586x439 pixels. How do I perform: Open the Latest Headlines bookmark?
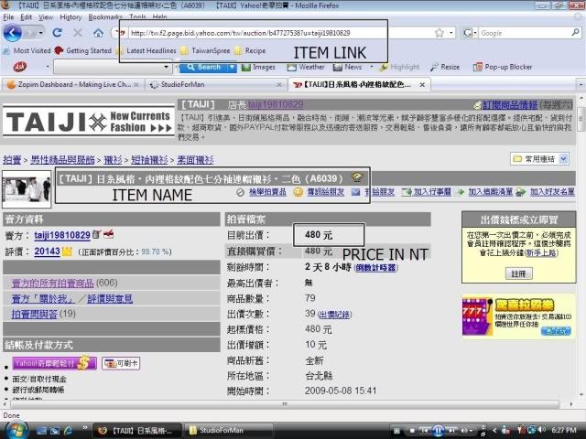click(x=146, y=50)
